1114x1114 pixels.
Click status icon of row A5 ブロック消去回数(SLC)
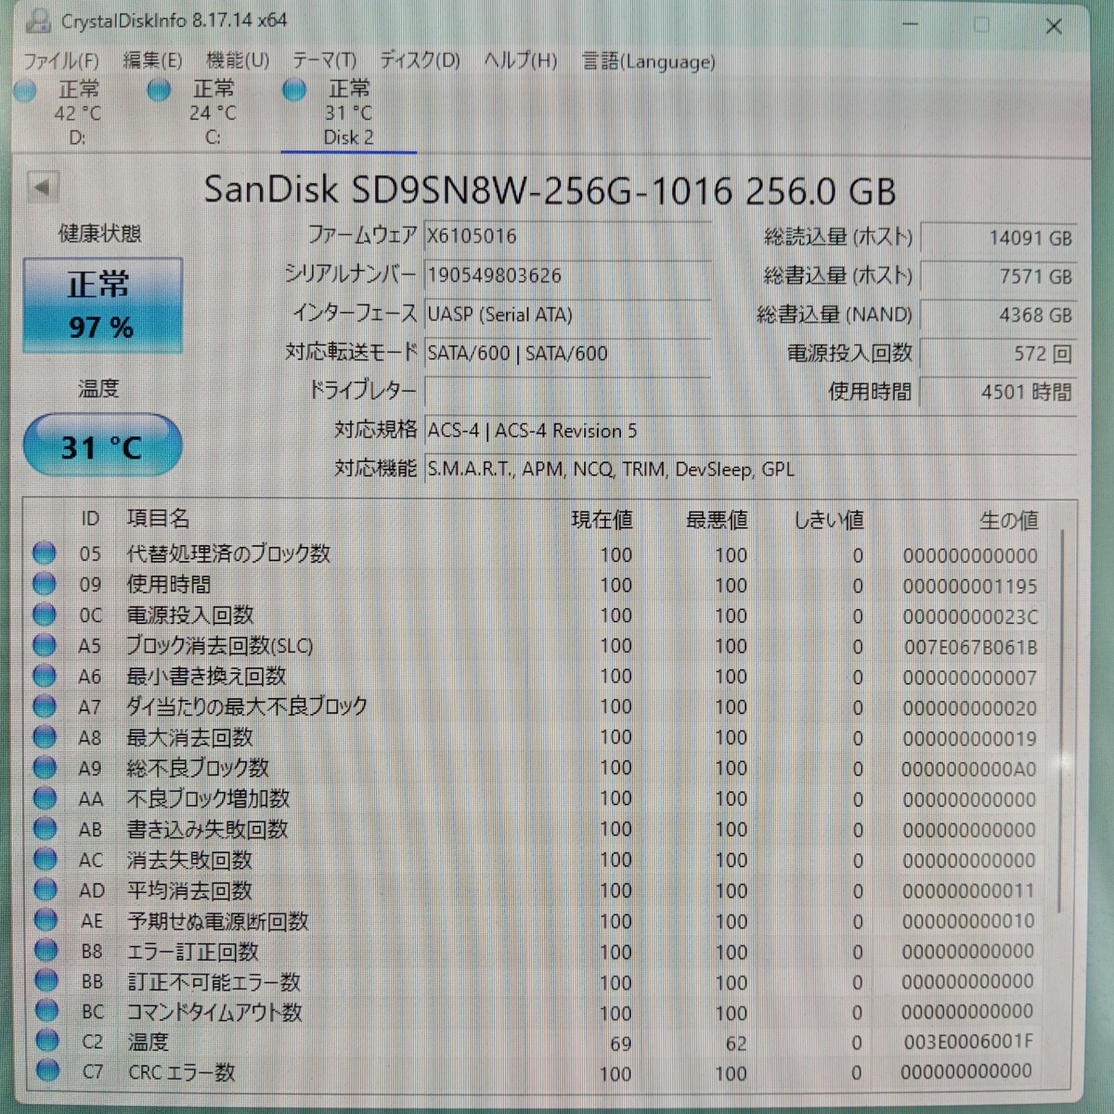(45, 645)
